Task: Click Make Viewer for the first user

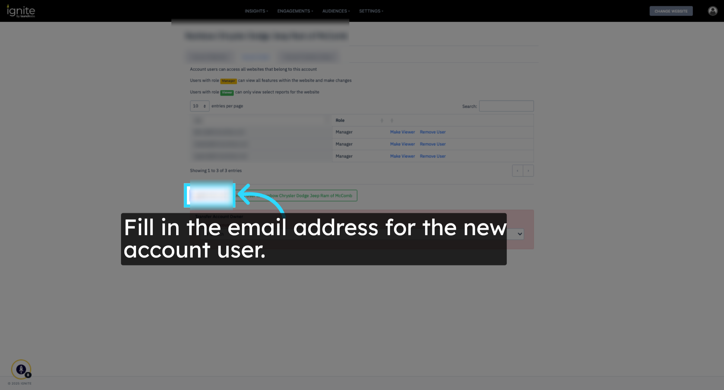Action: coord(402,132)
